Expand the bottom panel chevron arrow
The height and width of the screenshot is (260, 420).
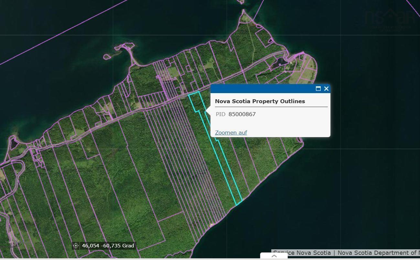[x=274, y=256]
